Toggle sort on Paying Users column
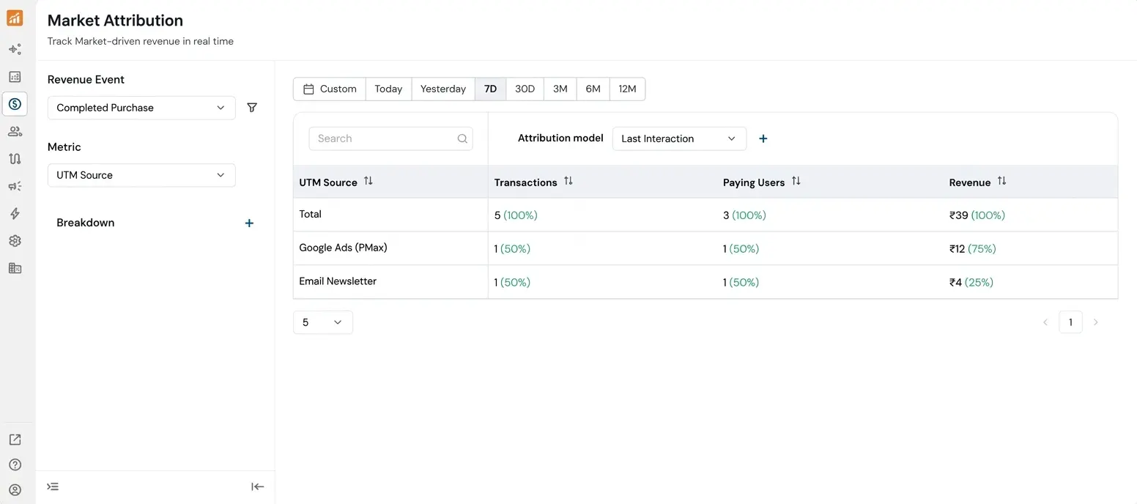1137x504 pixels. 796,181
